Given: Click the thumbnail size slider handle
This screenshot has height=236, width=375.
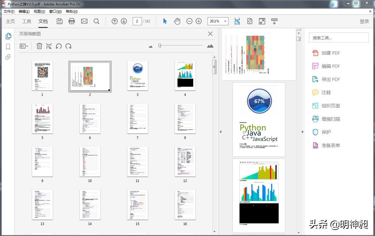Looking at the screenshot, I should [x=160, y=45].
